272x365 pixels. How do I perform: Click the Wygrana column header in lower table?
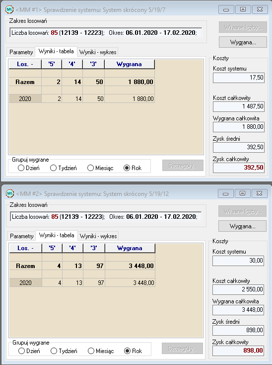pos(130,248)
